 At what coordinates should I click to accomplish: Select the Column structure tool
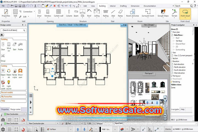click(x=69, y=13)
